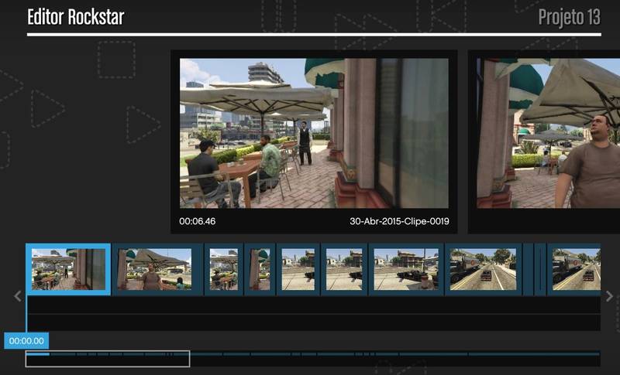Click the Editor Rockstar heading
Image resolution: width=620 pixels, height=375 pixels.
point(75,17)
